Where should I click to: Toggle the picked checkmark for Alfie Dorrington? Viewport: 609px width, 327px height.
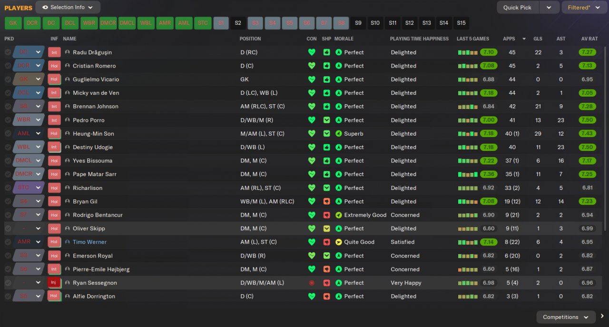point(8,296)
